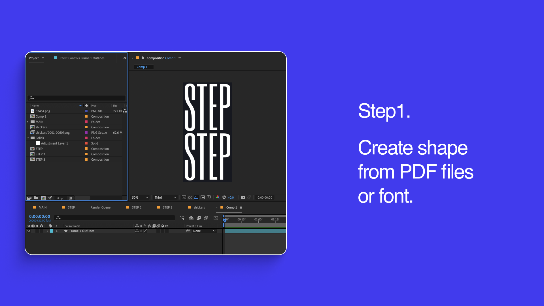Hide the Frame 1 Outlines layer

[x=29, y=231]
